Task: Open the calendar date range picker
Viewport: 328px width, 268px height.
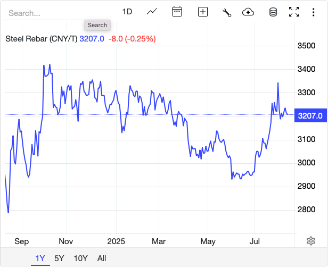Action: (x=177, y=12)
